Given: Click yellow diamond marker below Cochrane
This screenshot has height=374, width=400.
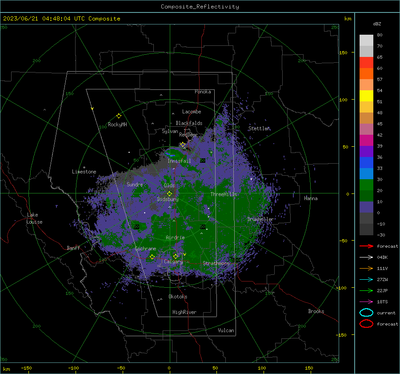Looking at the screenshot, I should coord(152,257).
